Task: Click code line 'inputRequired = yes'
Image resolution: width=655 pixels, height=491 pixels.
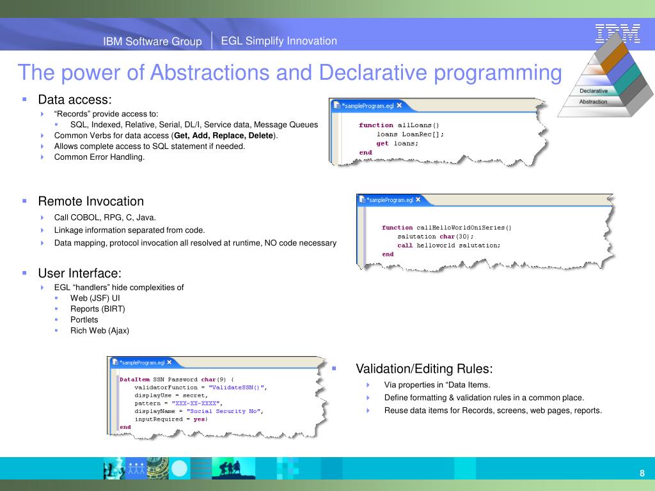Action: pyautogui.click(x=171, y=419)
